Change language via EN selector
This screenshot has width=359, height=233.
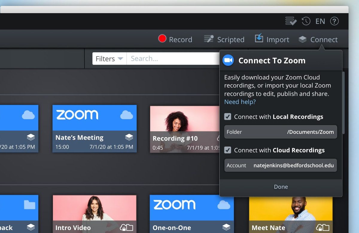[320, 21]
